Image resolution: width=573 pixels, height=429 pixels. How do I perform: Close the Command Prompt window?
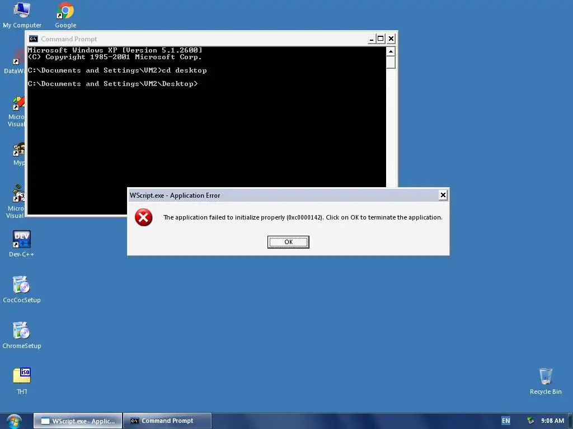[391, 39]
